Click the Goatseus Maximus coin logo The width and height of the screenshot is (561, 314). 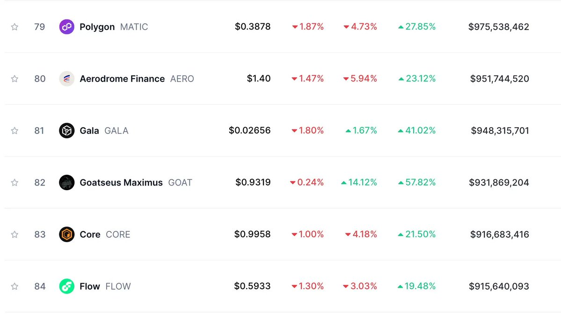pyautogui.click(x=67, y=183)
